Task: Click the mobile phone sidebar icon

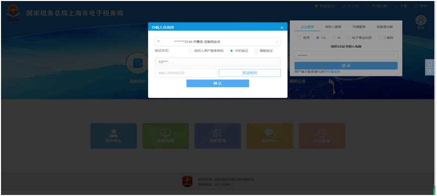Action: 429,63
